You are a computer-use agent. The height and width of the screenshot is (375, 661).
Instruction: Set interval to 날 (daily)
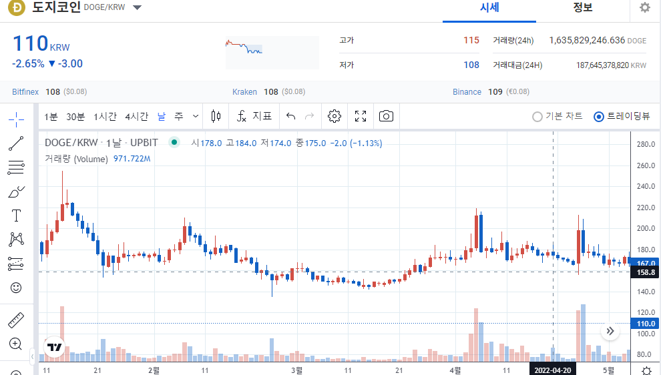(162, 116)
